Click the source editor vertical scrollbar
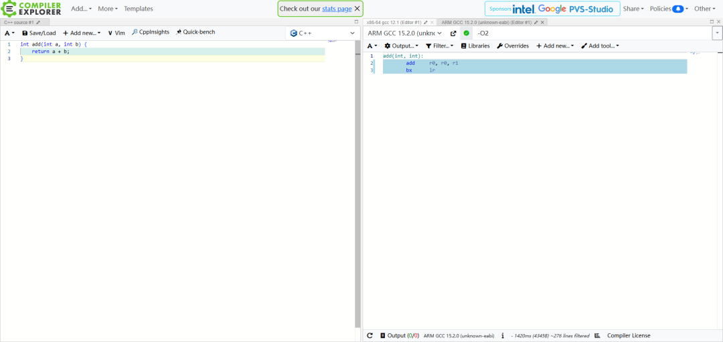723x342 pixels. 357,184
